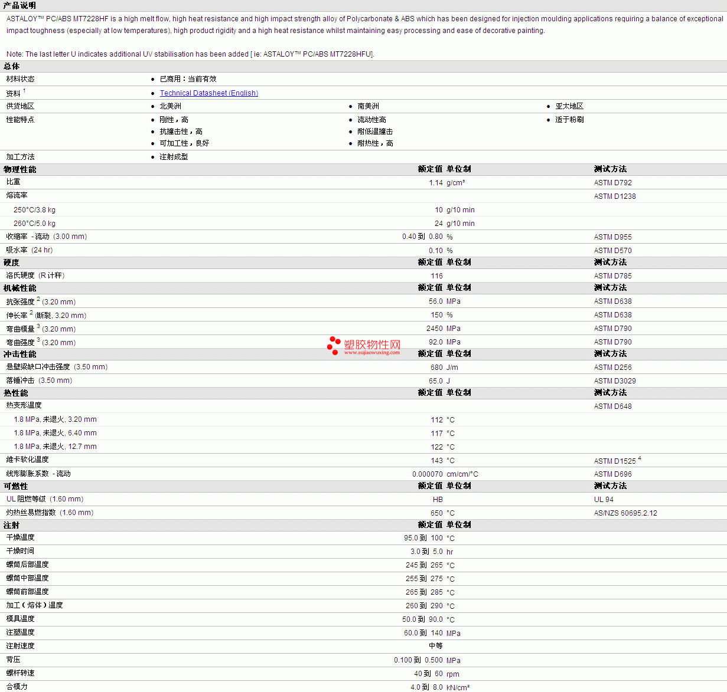The width and height of the screenshot is (727, 692).
Task: Select the 弯曲强度 value 92.0
Action: pos(436,342)
